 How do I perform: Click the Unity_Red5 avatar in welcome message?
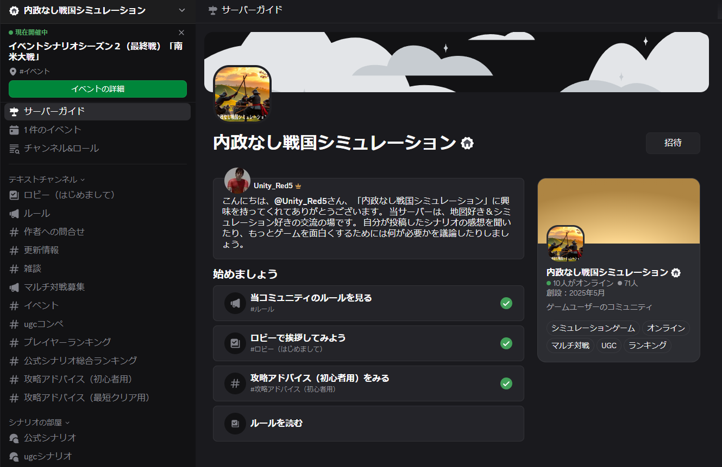pyautogui.click(x=237, y=181)
